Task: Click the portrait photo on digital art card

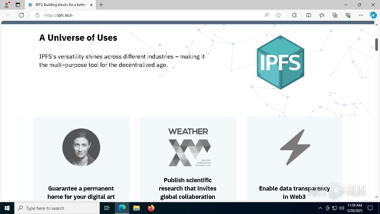Action: 81,147
